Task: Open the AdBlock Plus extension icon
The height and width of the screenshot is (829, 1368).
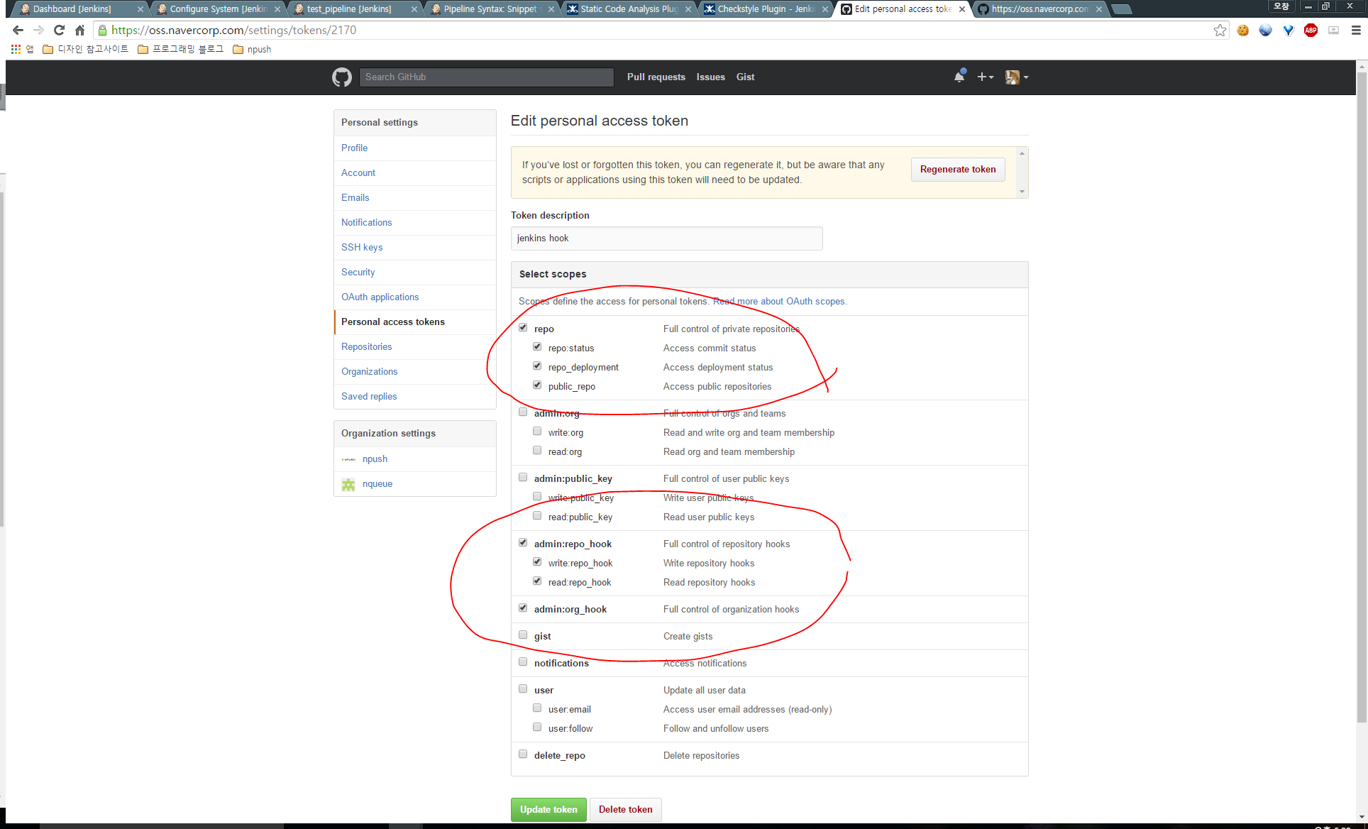Action: click(x=1311, y=30)
